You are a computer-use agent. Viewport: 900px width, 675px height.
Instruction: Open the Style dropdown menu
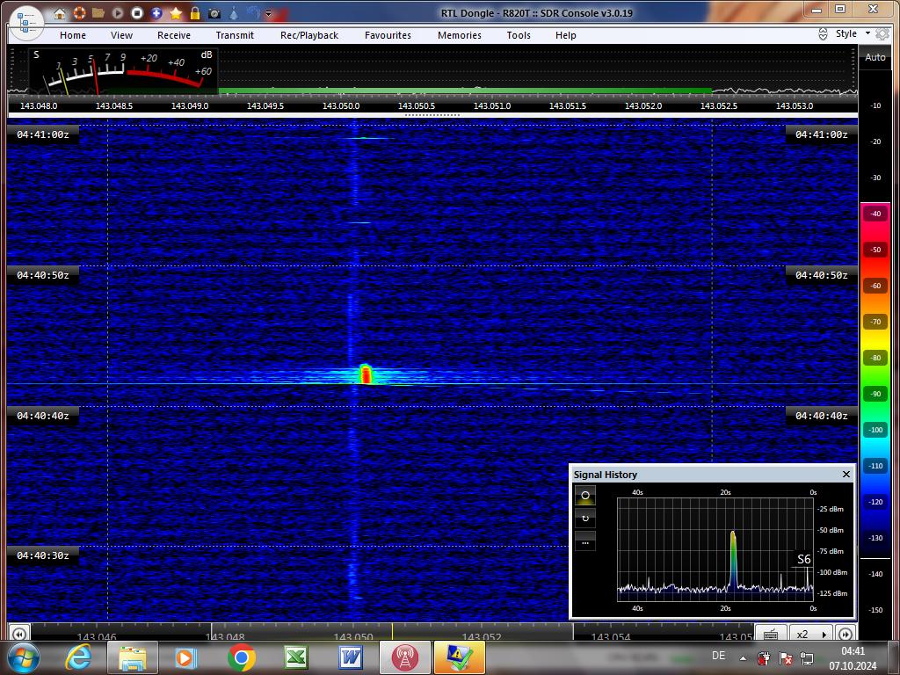(x=853, y=33)
